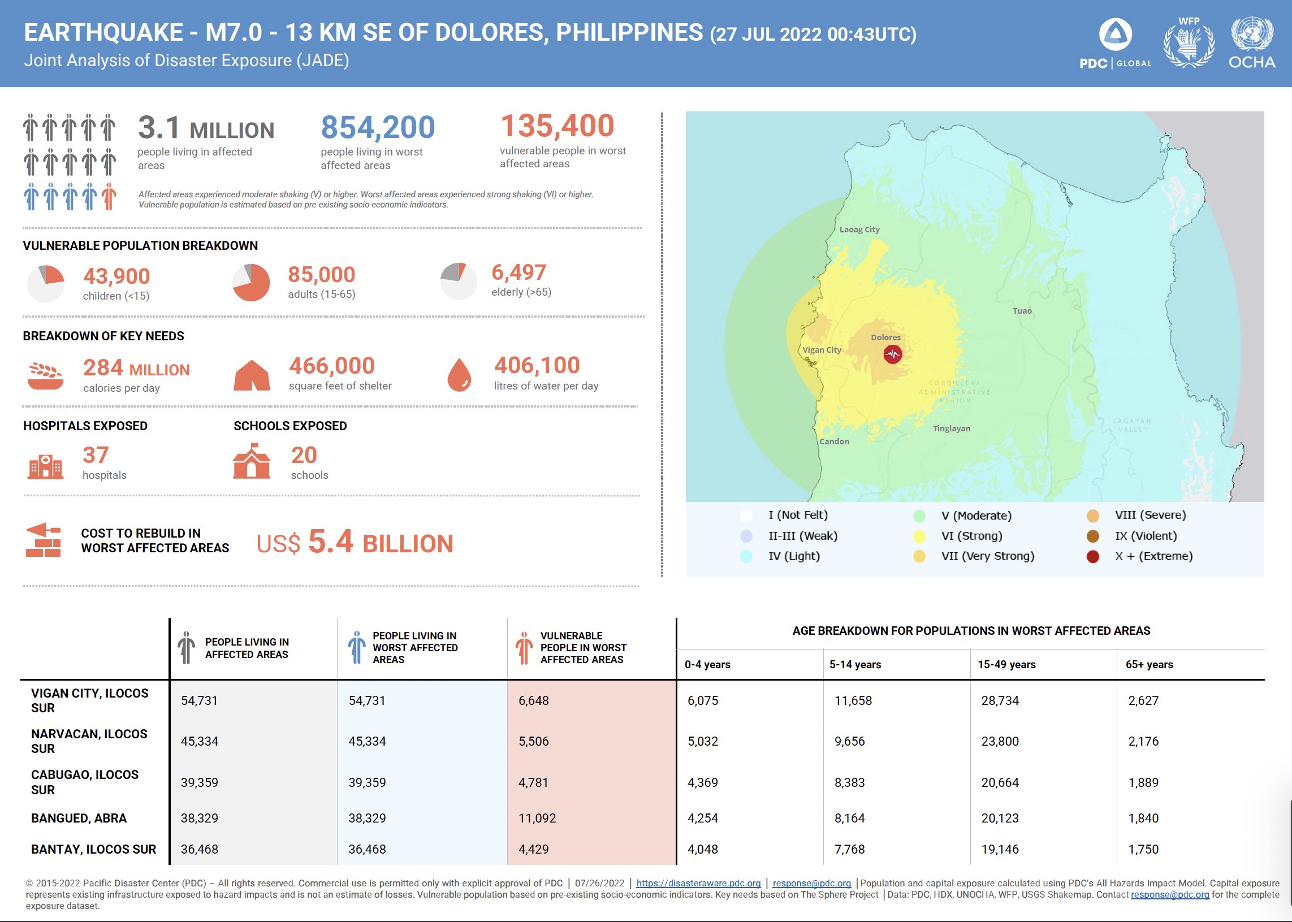Click the X + (Extreme) legend swatch
The image size is (1292, 922).
pos(1092,556)
